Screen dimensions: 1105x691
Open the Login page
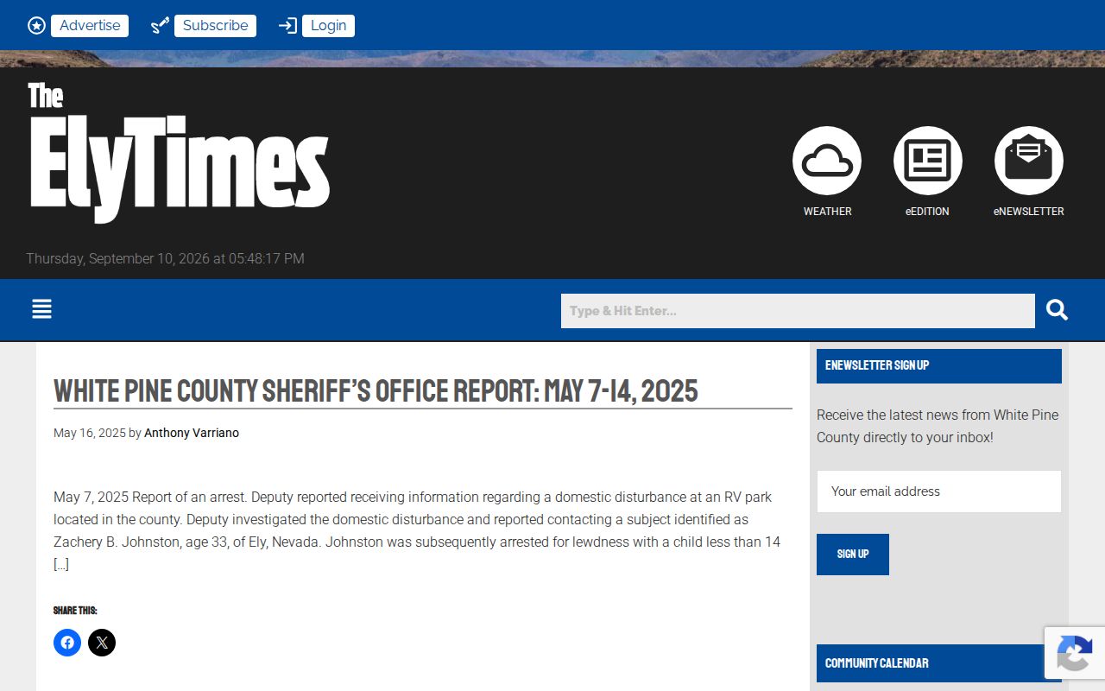pyautogui.click(x=328, y=26)
